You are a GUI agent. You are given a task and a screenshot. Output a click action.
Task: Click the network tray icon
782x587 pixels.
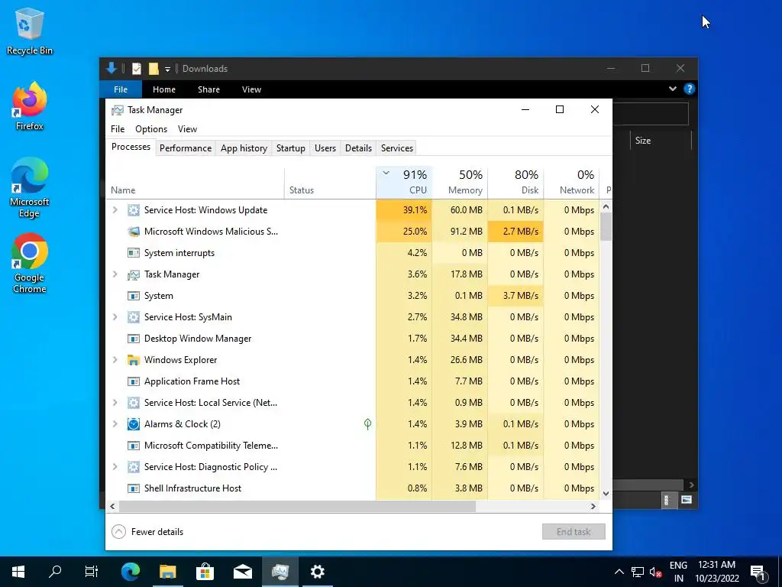point(638,572)
